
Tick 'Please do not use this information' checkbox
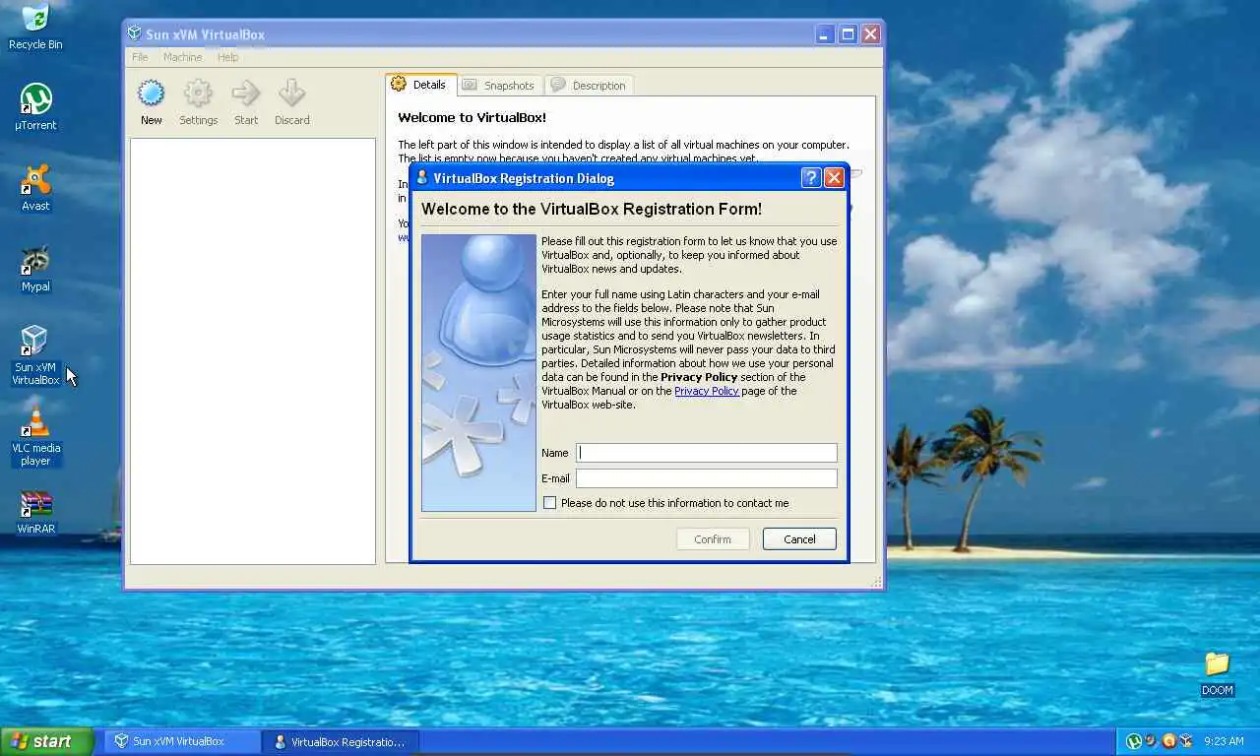[x=549, y=503]
